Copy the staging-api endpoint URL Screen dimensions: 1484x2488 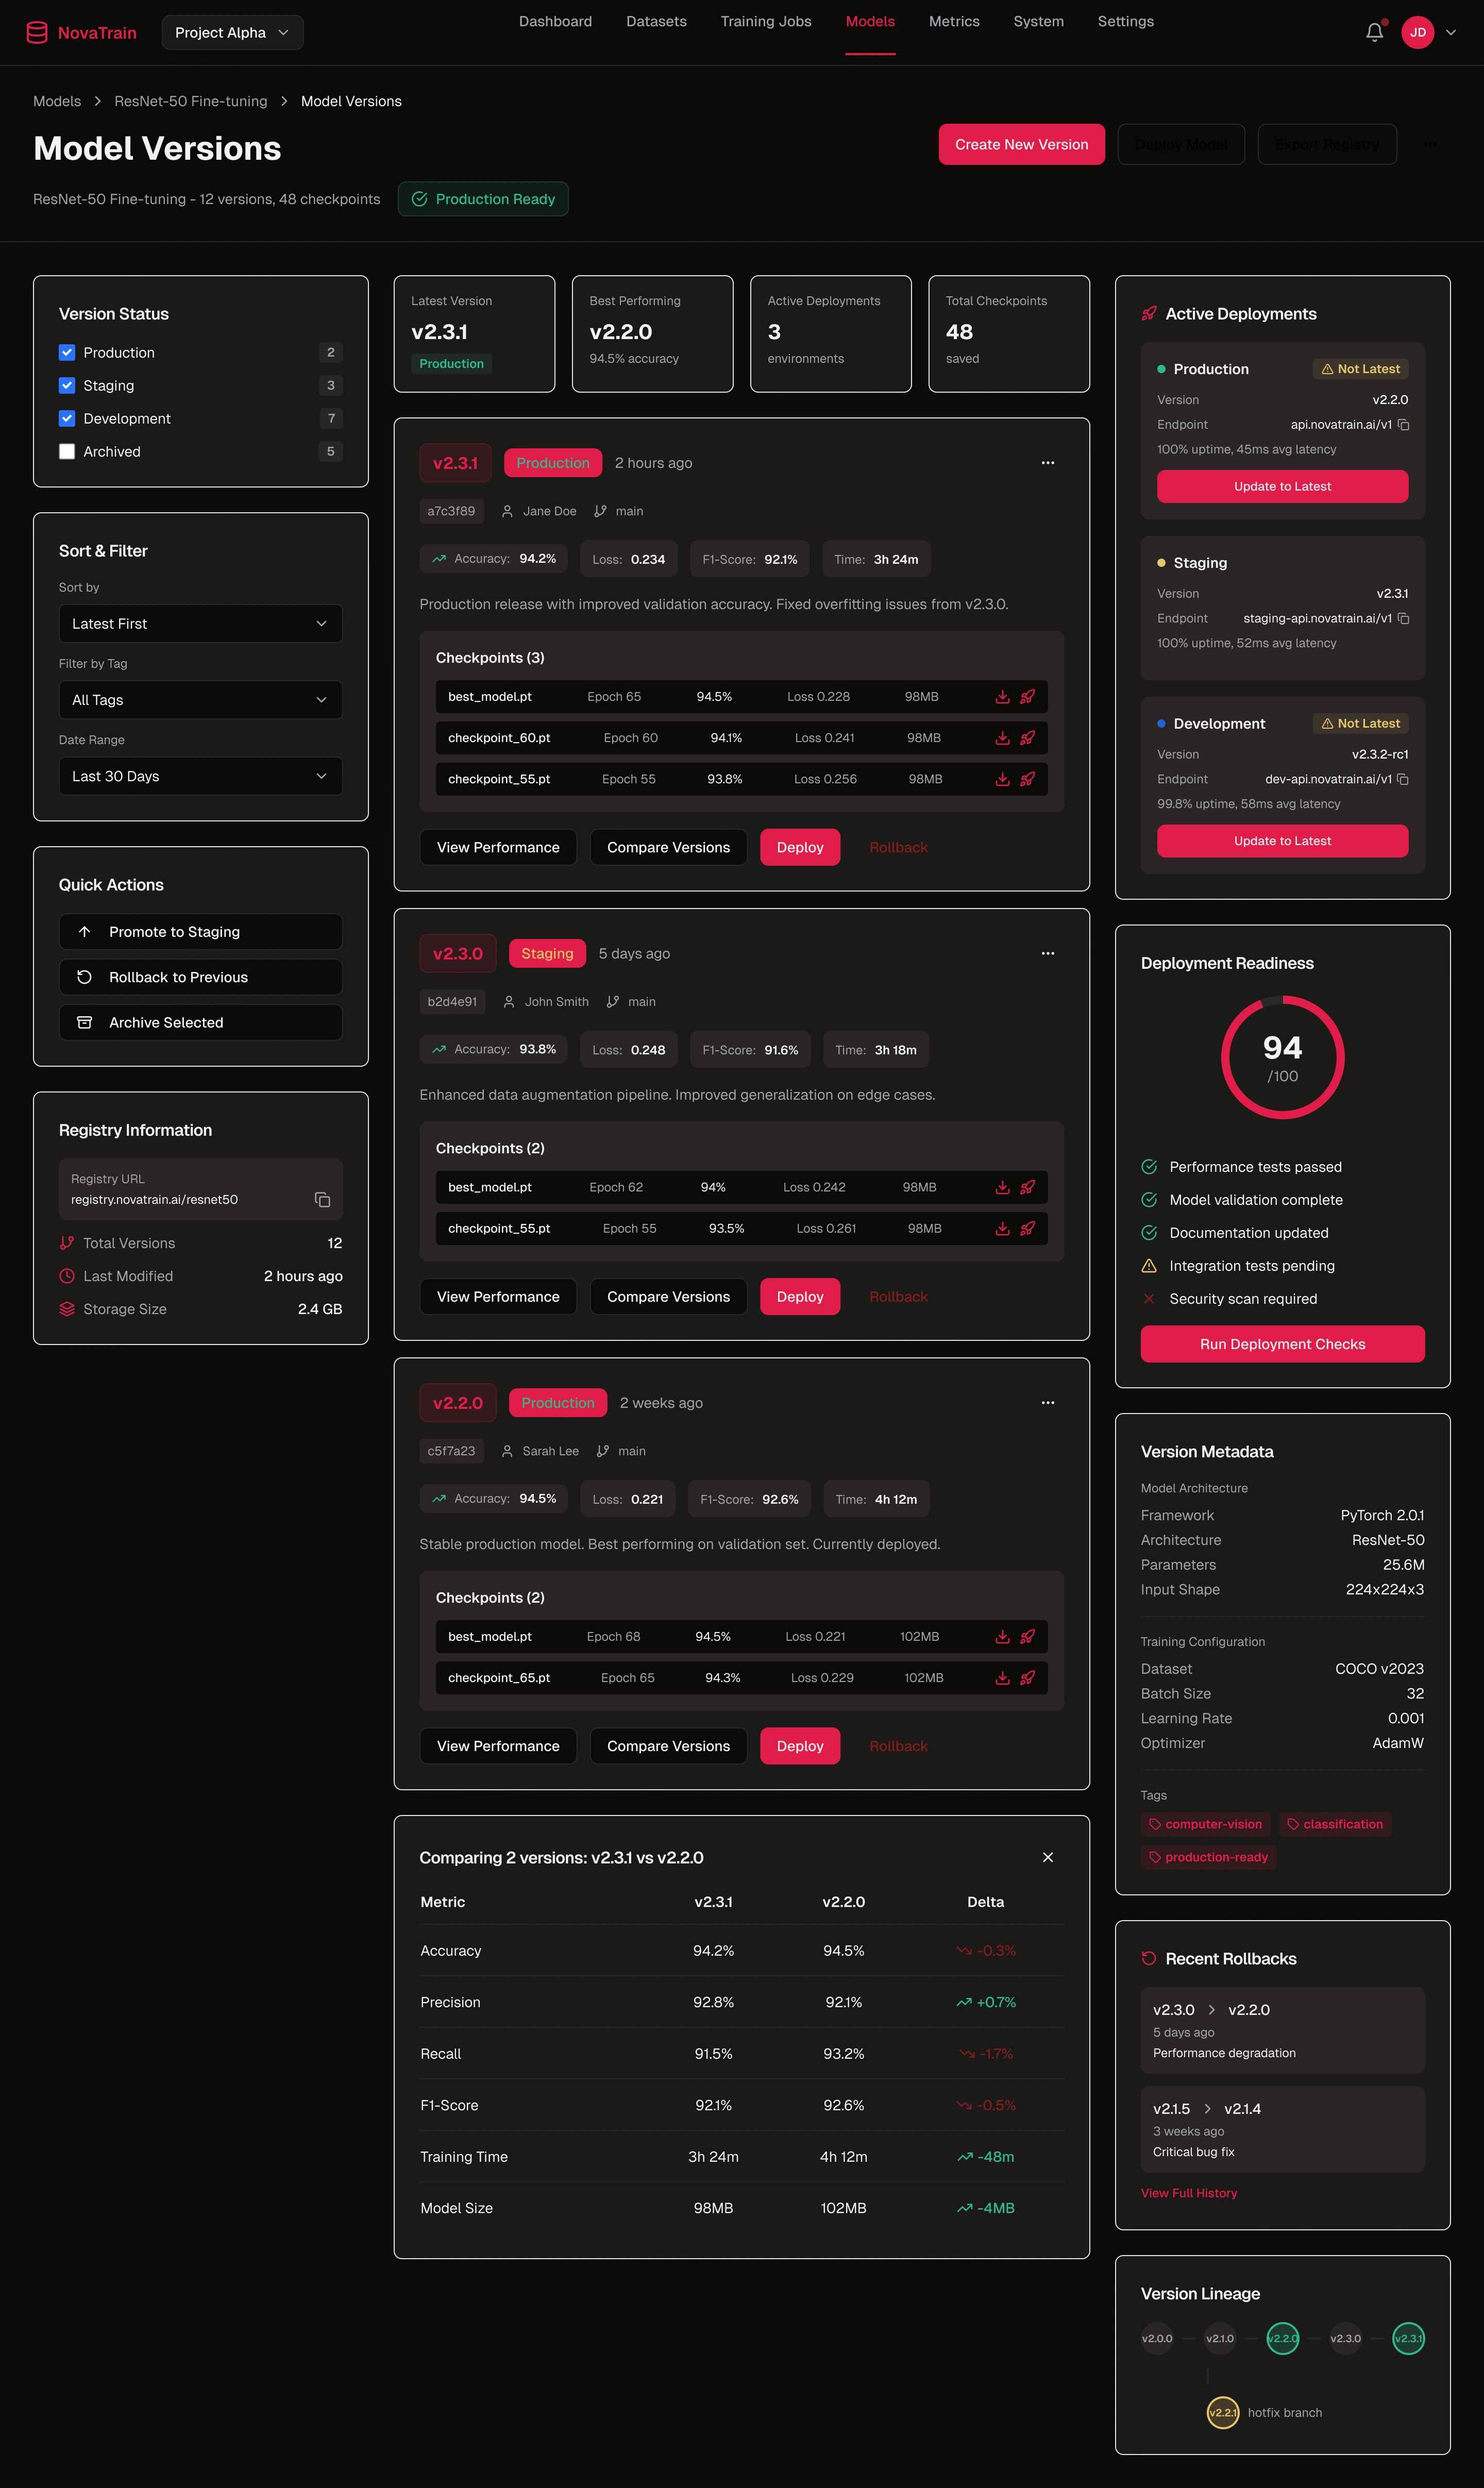(1404, 618)
